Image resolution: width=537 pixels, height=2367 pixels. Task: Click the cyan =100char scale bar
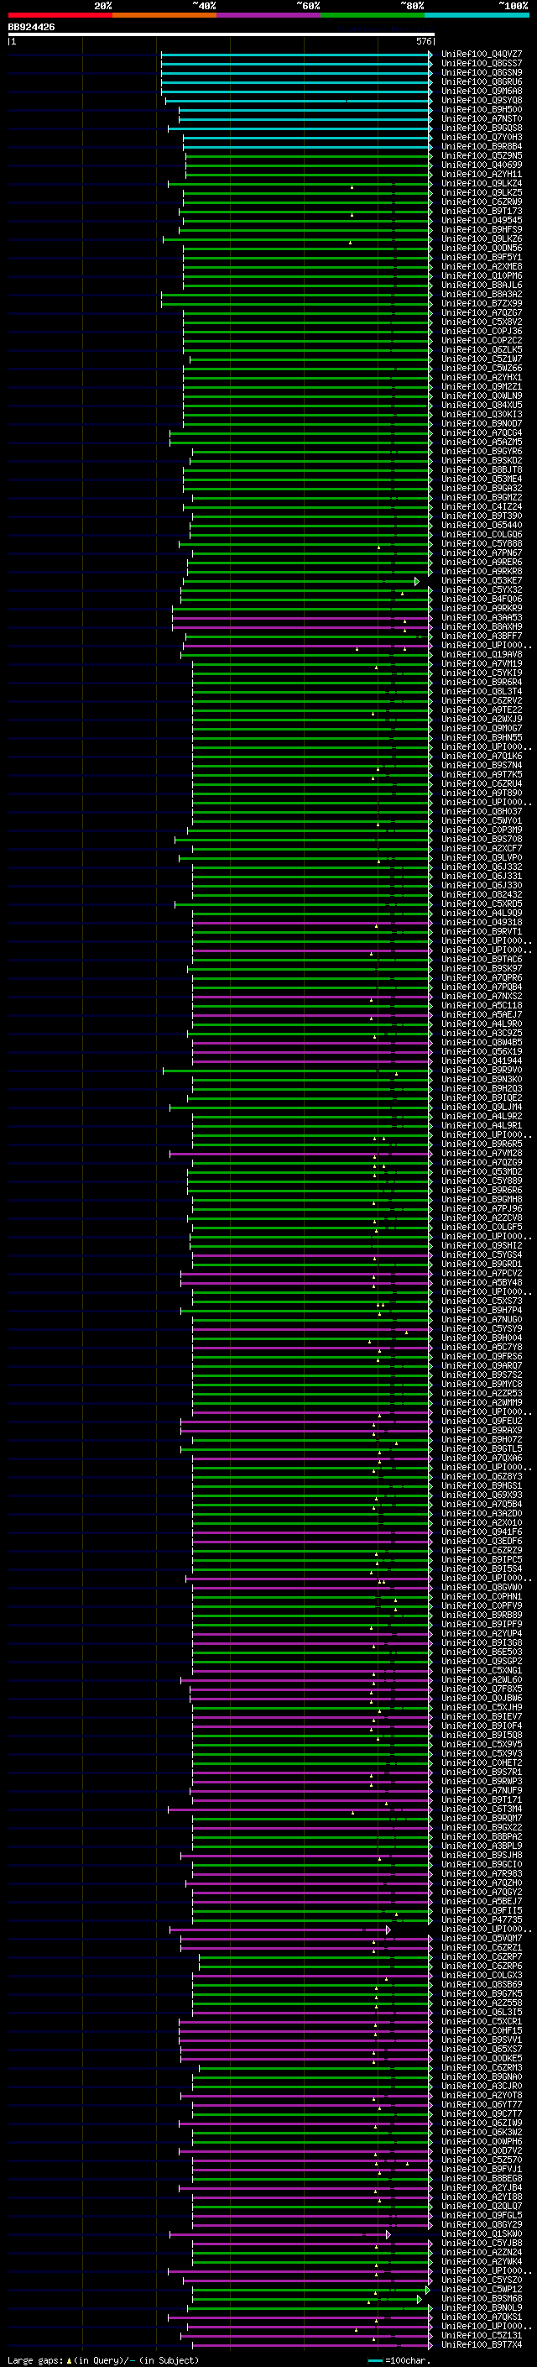tap(374, 2361)
